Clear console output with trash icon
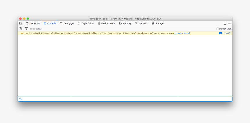The height and width of the screenshot is (123, 250). tap(21, 29)
